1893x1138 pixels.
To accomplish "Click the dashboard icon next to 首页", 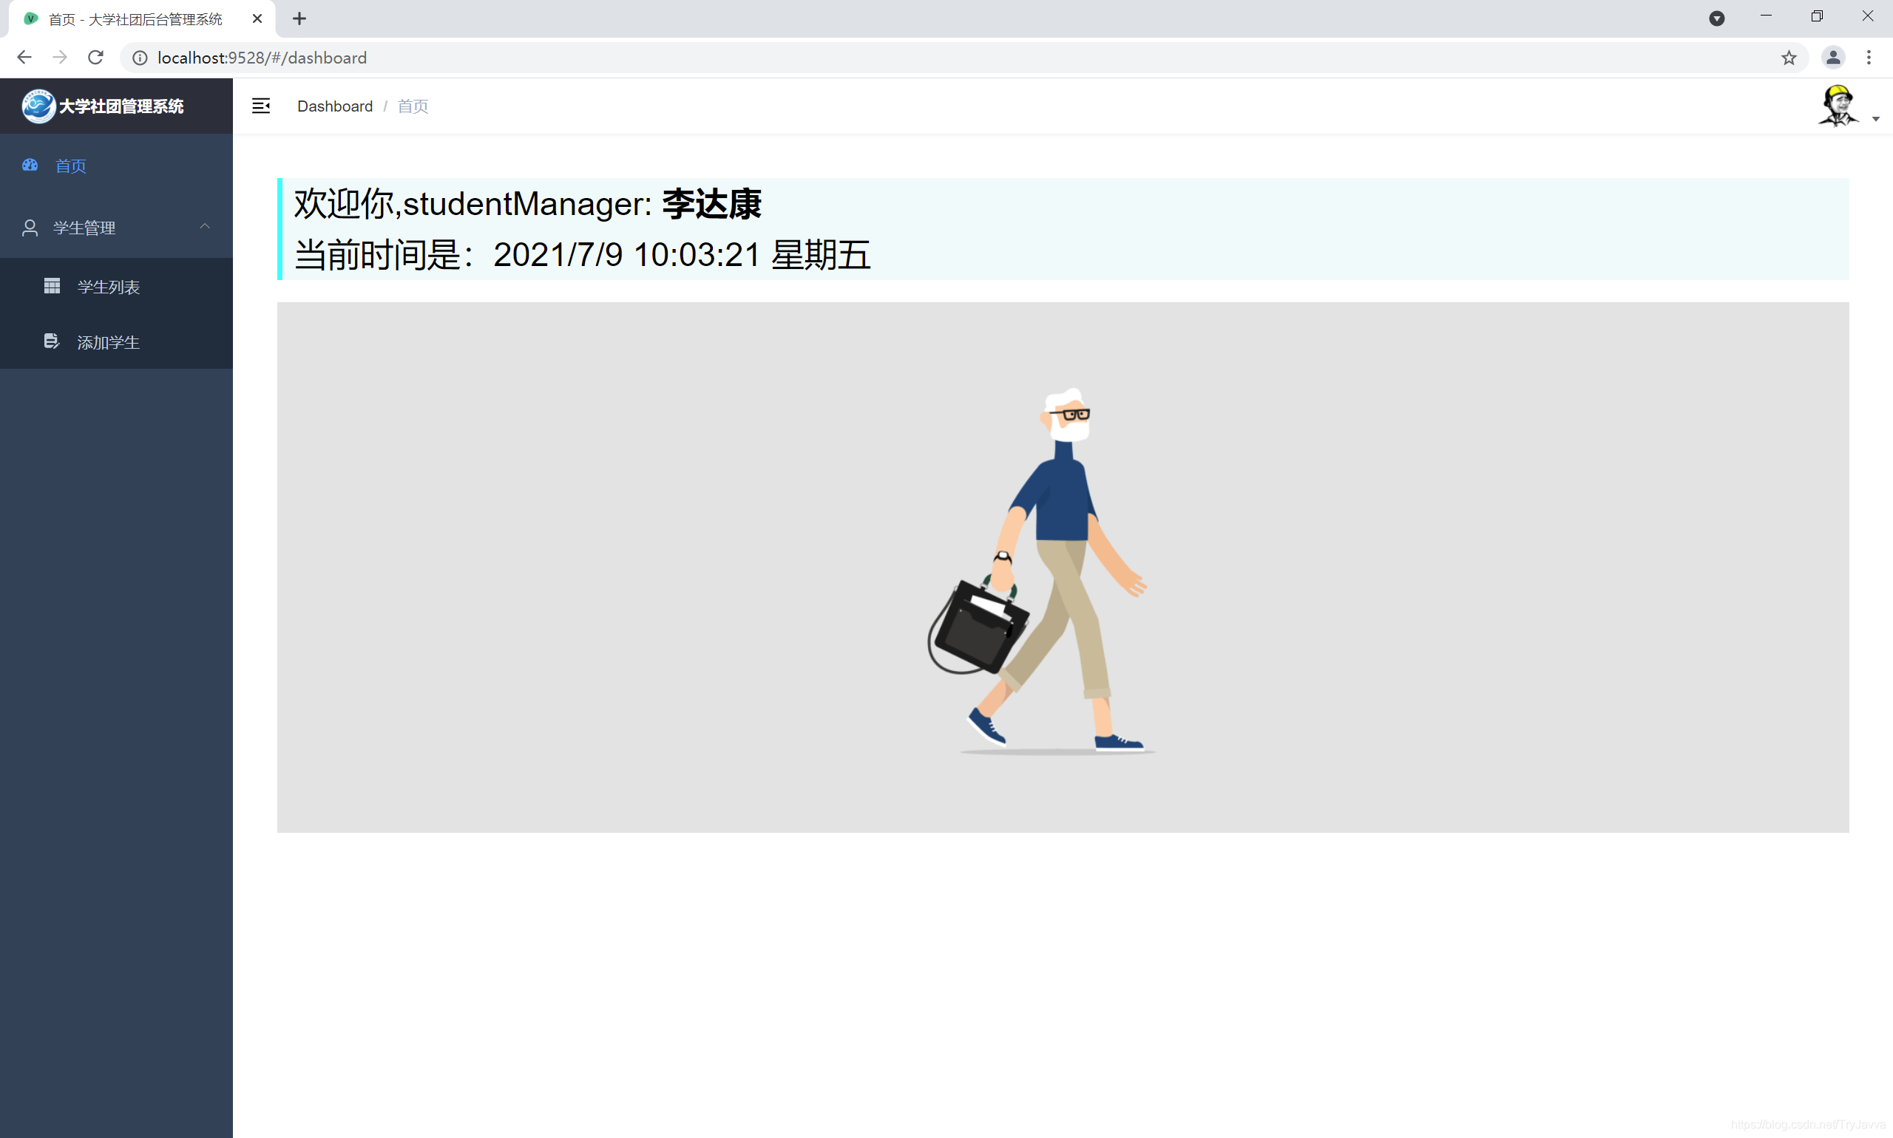I will pos(30,165).
